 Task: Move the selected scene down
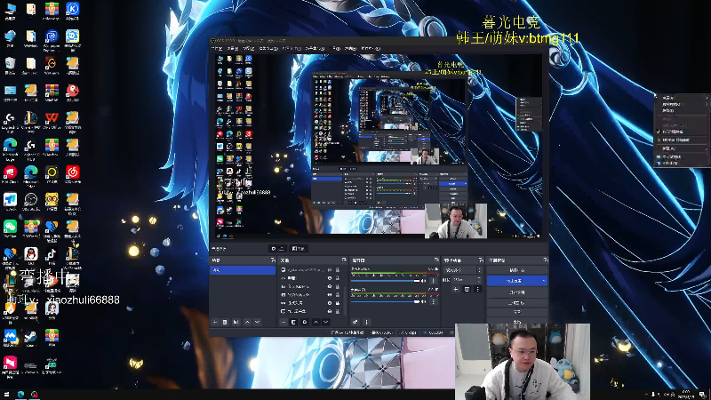[x=257, y=322]
